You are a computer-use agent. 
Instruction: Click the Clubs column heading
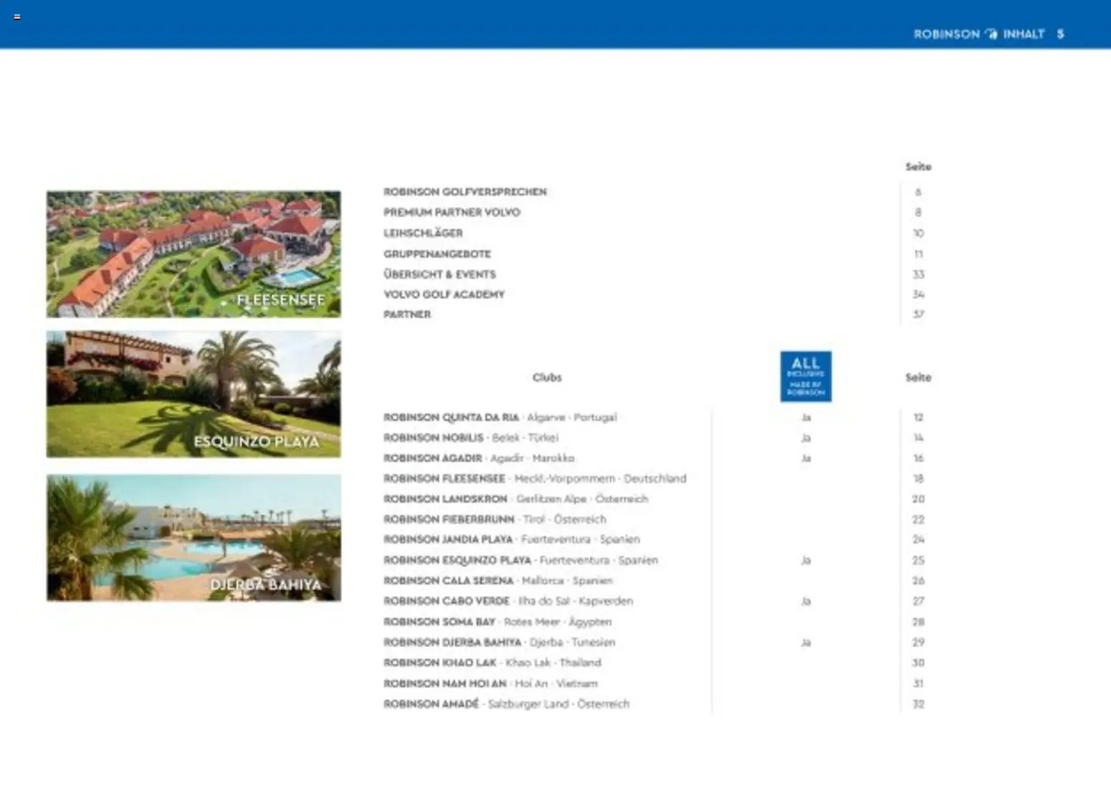547,377
